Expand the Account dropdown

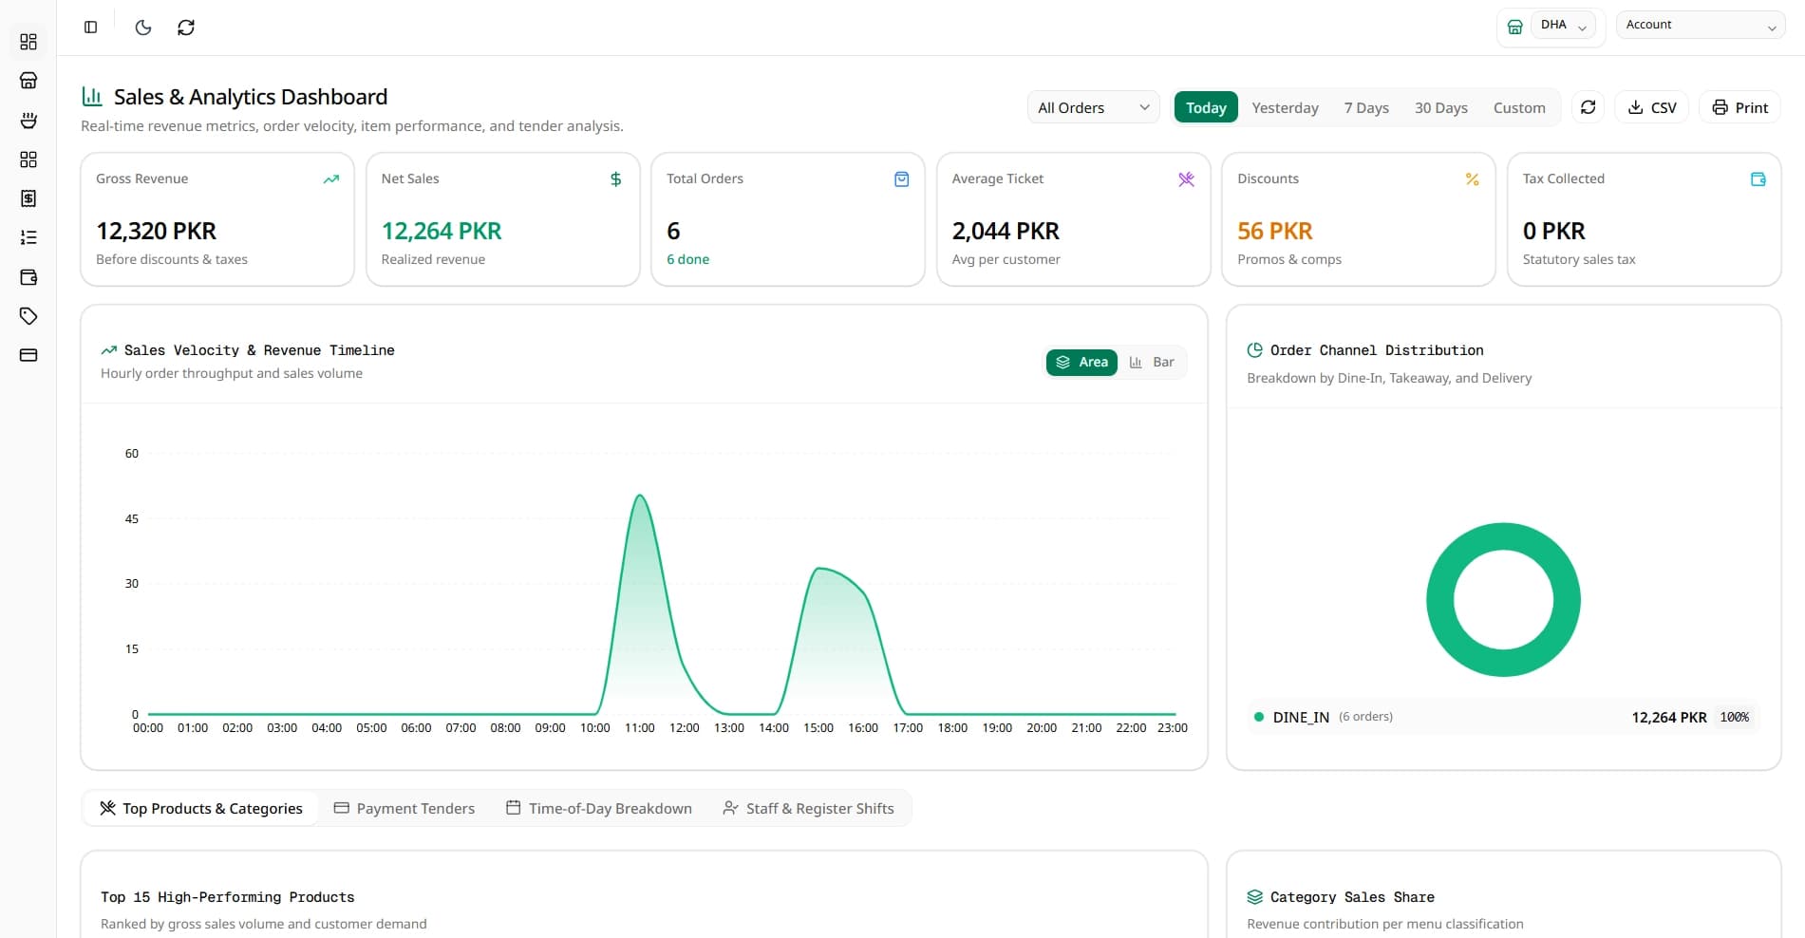pyautogui.click(x=1701, y=26)
